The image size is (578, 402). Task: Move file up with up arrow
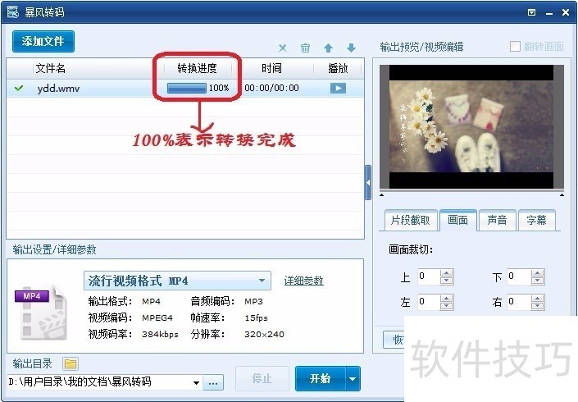328,48
